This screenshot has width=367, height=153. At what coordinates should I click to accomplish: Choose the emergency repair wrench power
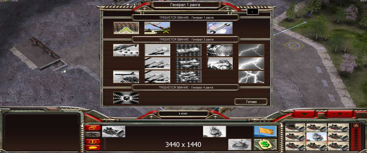click(220, 28)
